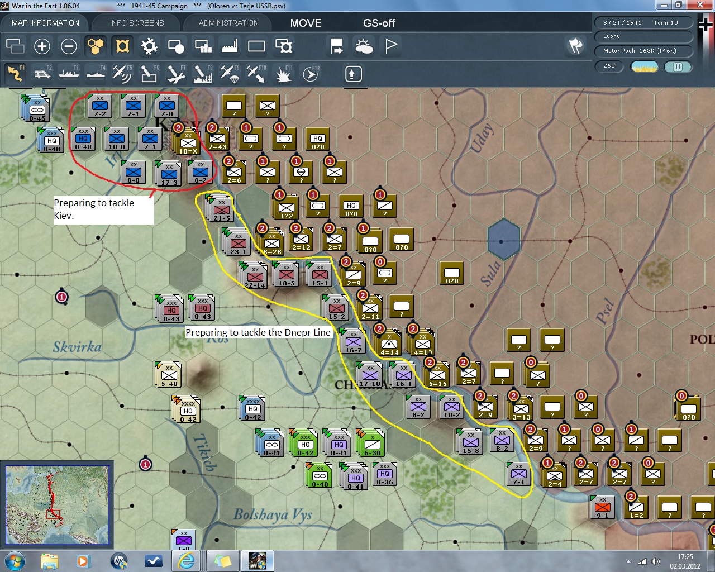Viewport: 715px width, 572px height.
Task: Click the Motor Pool 163K field
Action: (643, 51)
